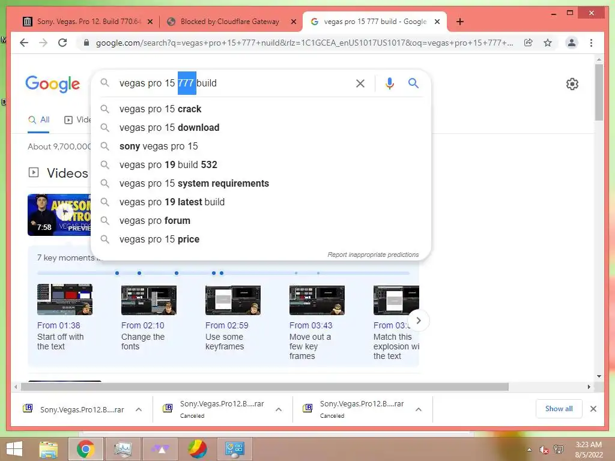Click the network tray icon
This screenshot has width=615, height=461.
coord(559,450)
